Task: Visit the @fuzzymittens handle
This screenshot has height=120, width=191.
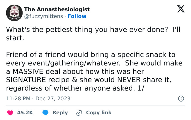Action: [44, 16]
